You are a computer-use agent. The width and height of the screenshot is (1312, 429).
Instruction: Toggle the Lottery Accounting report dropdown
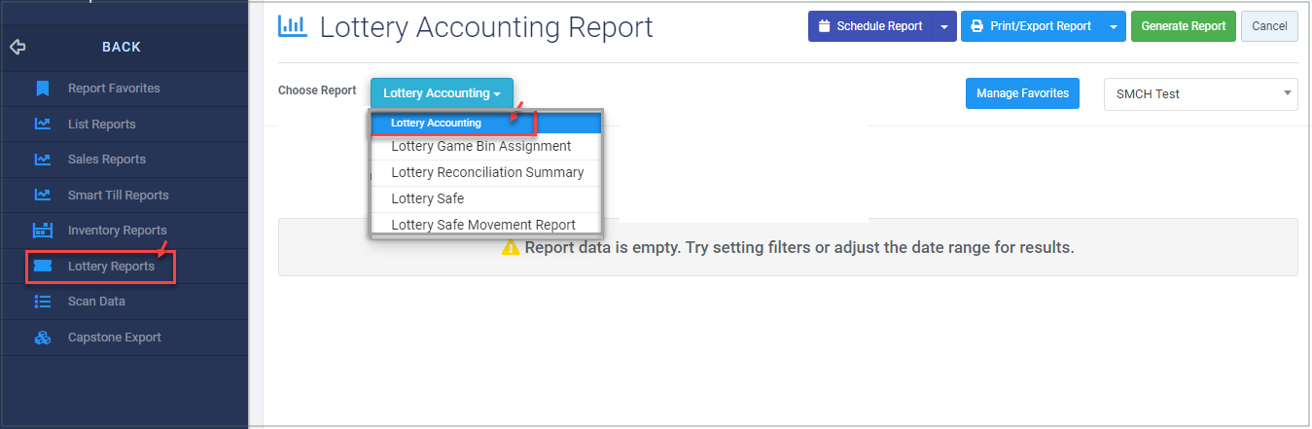[442, 93]
